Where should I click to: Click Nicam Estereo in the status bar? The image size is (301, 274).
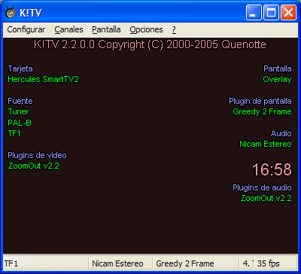click(120, 263)
